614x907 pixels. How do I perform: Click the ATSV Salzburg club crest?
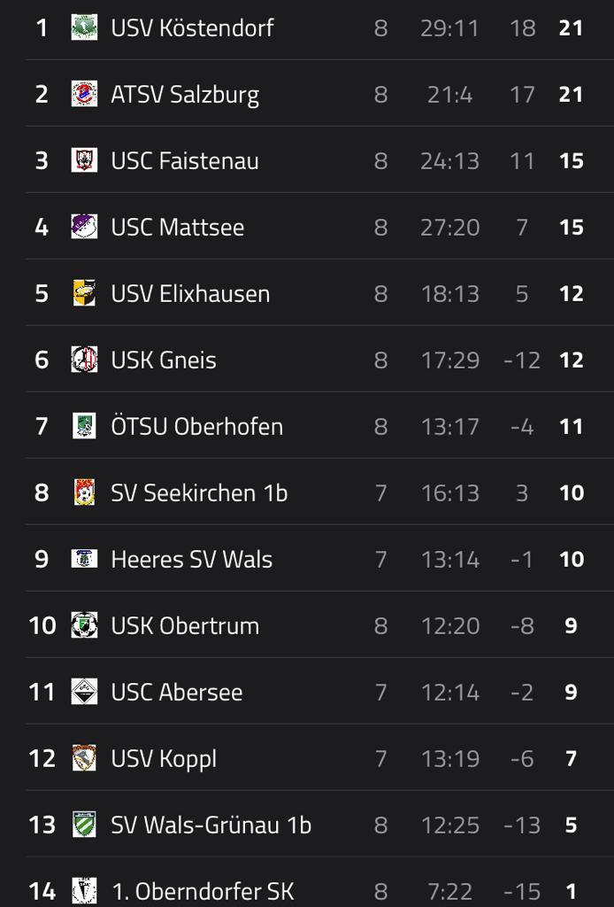84,94
